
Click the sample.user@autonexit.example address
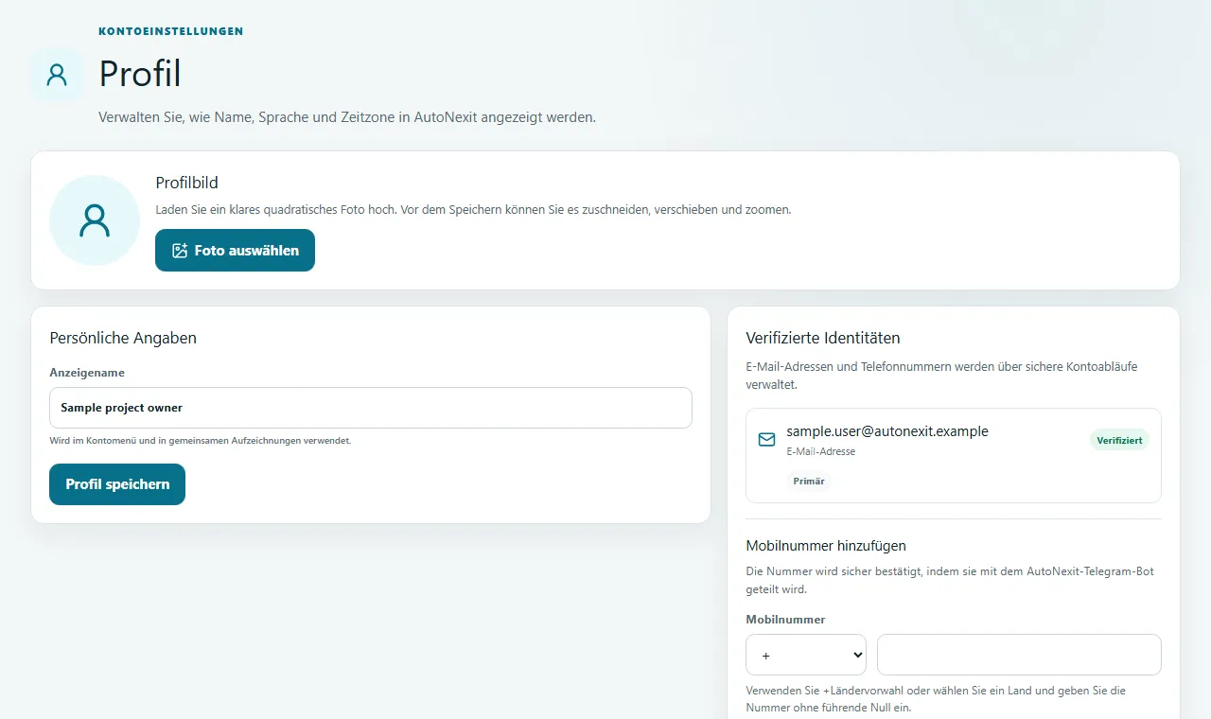point(887,431)
